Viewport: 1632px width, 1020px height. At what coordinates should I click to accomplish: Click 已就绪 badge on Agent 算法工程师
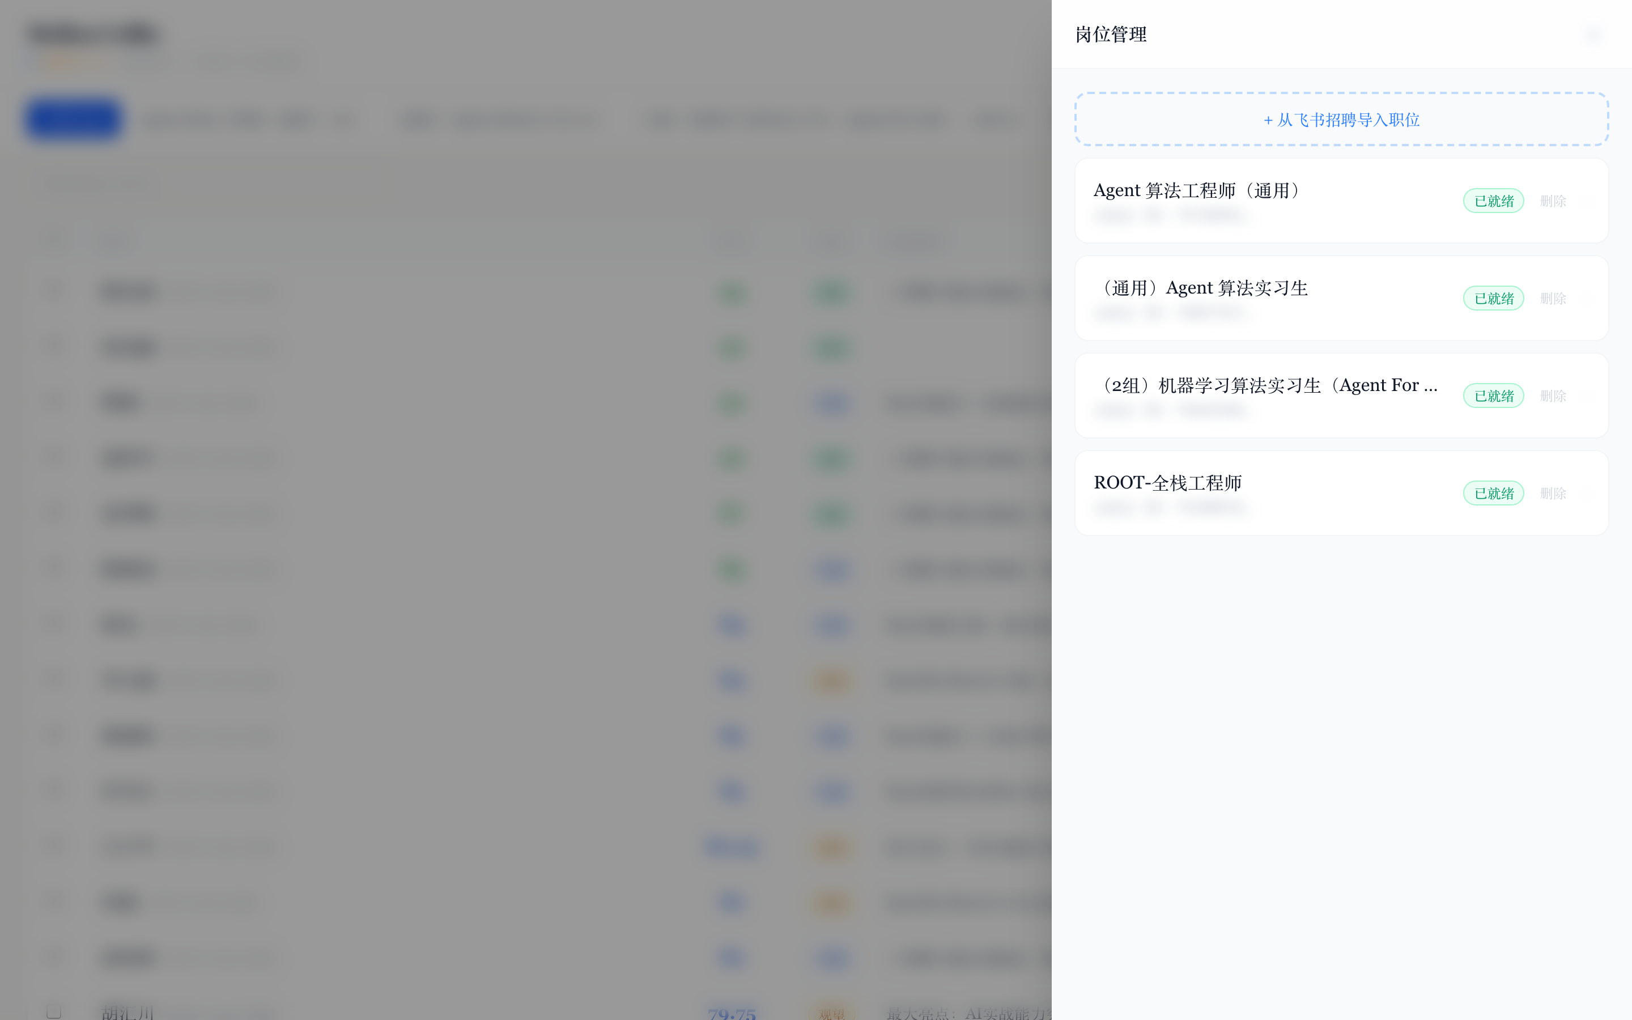coord(1493,201)
